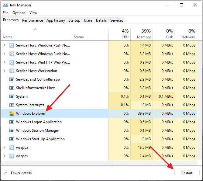This screenshot has height=181, width=203.
Task: Click the Task Manager title bar icon
Action: pyautogui.click(x=5, y=5)
